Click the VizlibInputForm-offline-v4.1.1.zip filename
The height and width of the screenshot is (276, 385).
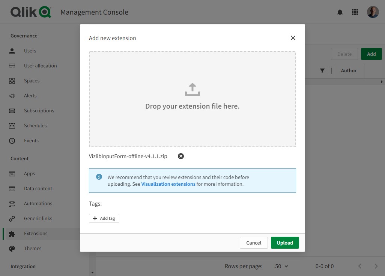128,156
